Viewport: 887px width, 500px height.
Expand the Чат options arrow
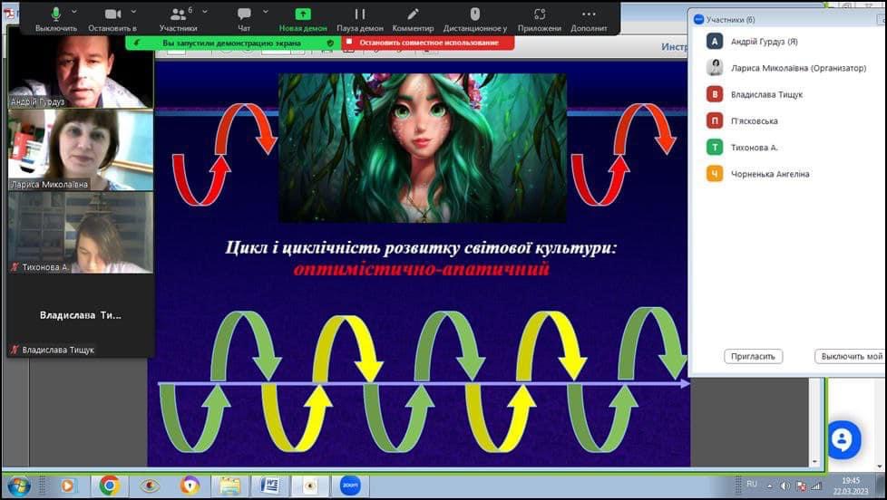tap(266, 11)
